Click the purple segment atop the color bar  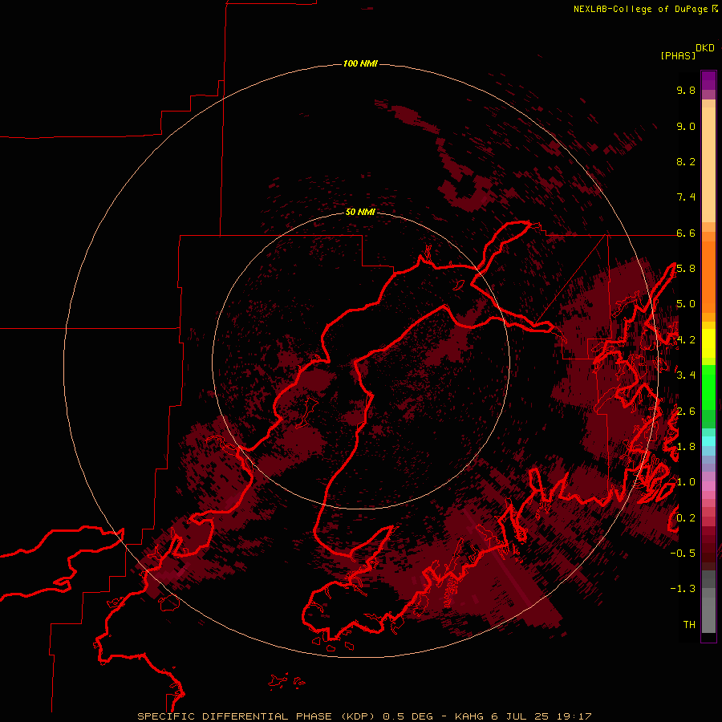[708, 80]
